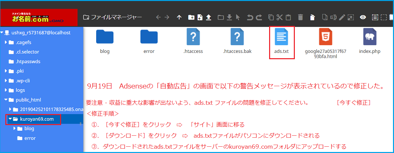The image size is (394, 153).
Task: Expand the blog subfolder arrow in the tree
Action: tap(15, 128)
